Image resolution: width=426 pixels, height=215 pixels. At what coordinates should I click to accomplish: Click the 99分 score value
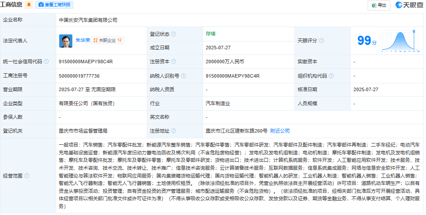click(x=367, y=41)
